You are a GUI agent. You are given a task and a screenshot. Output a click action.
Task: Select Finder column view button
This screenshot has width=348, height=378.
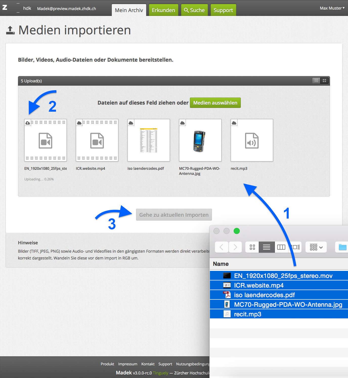(x=281, y=247)
